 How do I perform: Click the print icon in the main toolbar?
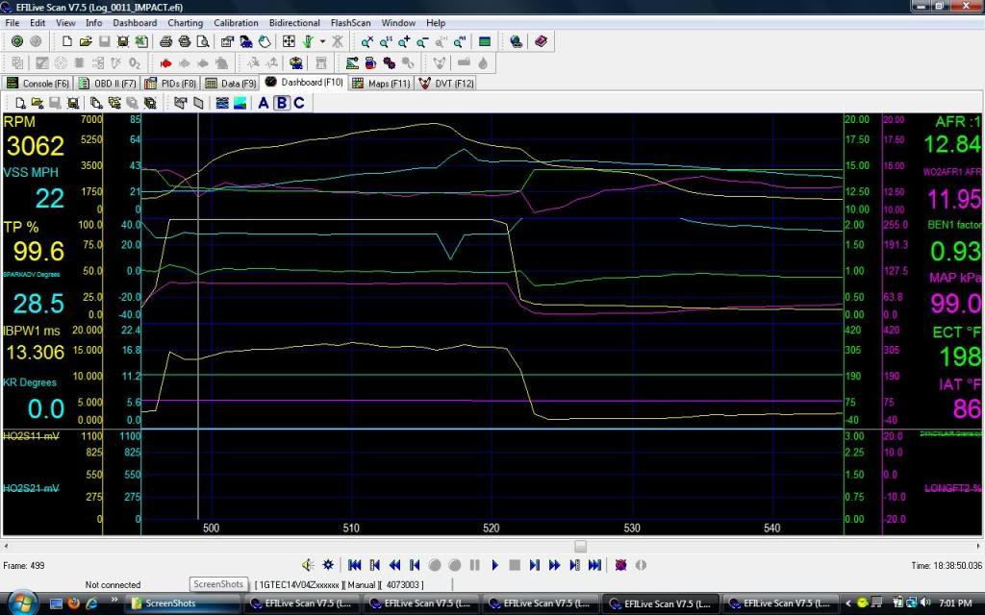pyautogui.click(x=165, y=41)
